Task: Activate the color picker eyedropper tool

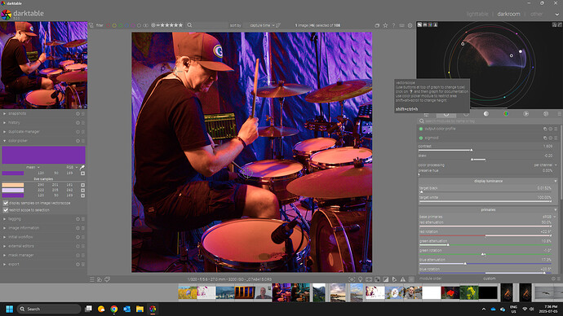Action: pyautogui.click(x=82, y=167)
